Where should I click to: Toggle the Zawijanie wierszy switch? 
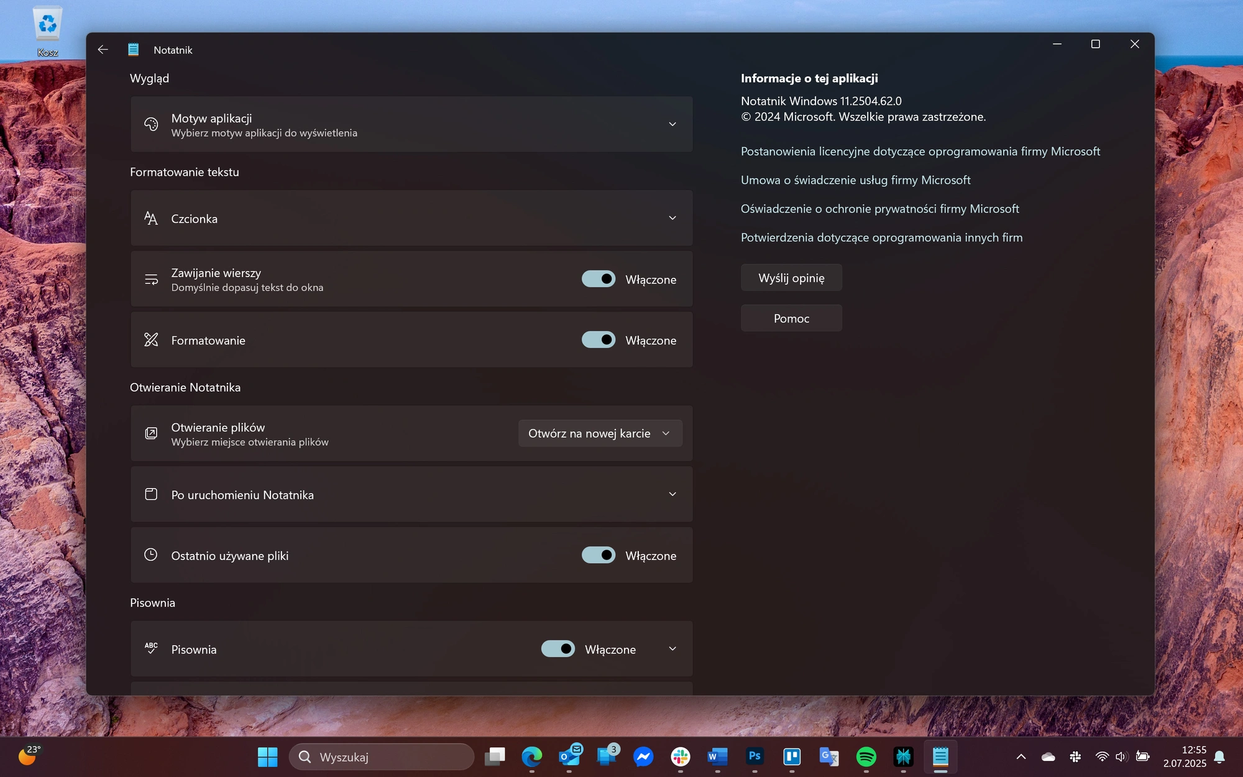[x=599, y=279]
